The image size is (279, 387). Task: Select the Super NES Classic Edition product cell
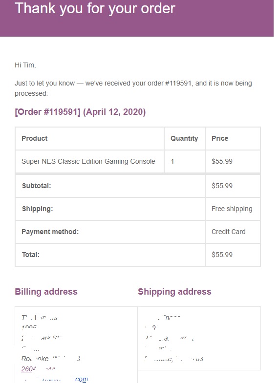pos(89,161)
